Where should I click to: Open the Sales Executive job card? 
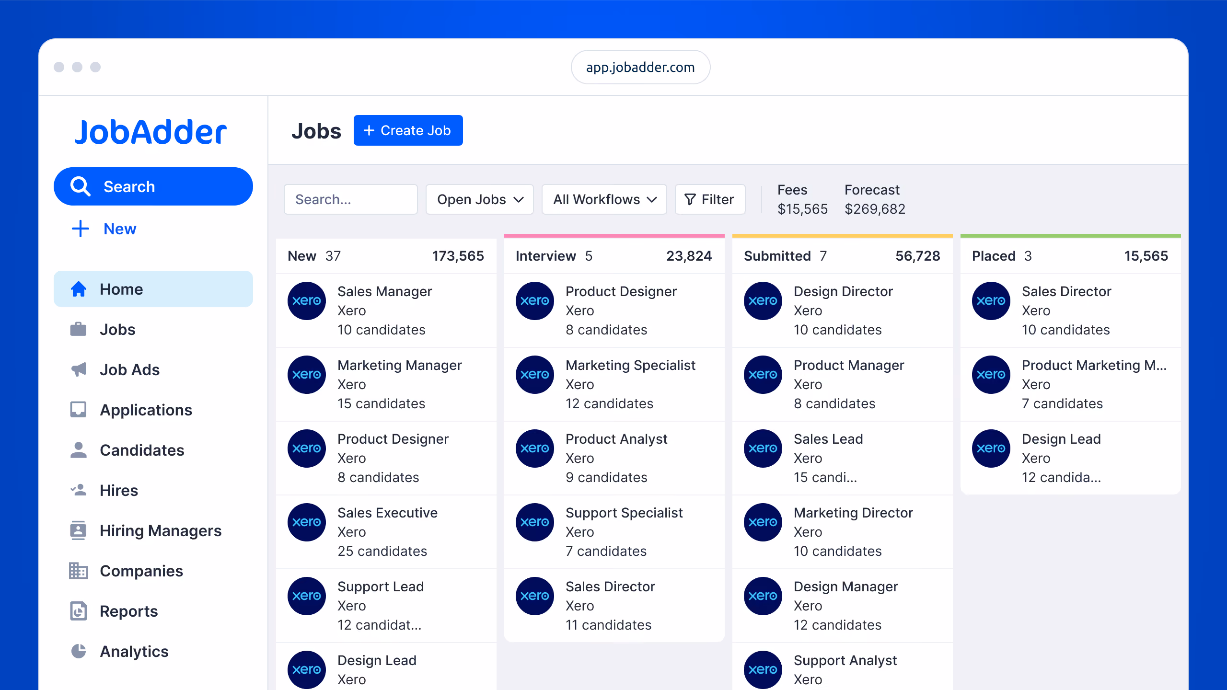point(386,532)
